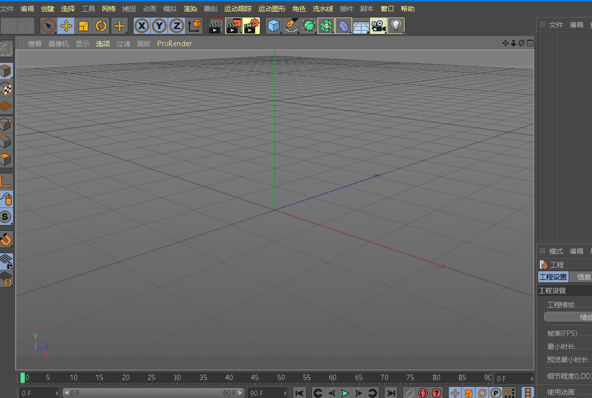Open Render Settings clapperboard gear icon
Screen dimensions: 592x398
click(251, 26)
